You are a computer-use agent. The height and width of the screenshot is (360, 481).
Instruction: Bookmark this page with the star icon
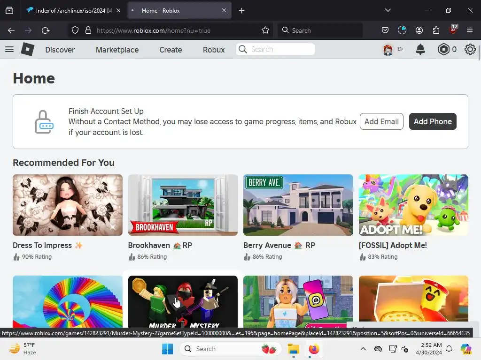pyautogui.click(x=265, y=30)
